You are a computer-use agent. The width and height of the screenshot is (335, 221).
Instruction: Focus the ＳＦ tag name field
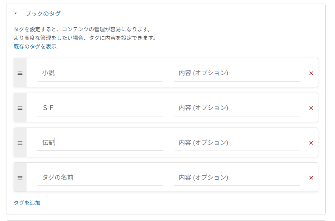pyautogui.click(x=100, y=108)
